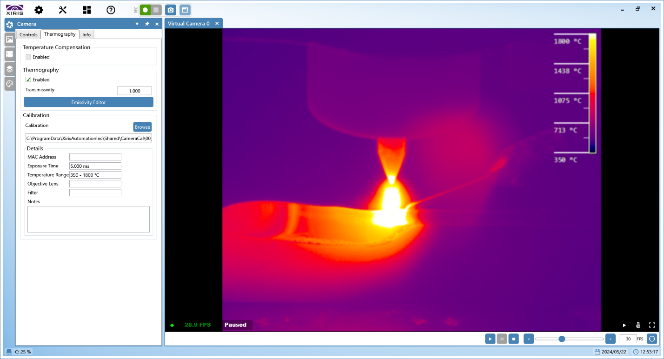Image resolution: width=664 pixels, height=359 pixels.
Task: Open the image panel sidebar icon
Action: [x=9, y=40]
